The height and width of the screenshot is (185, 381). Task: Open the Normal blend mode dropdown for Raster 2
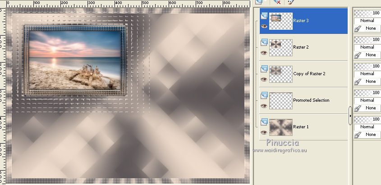367,47
